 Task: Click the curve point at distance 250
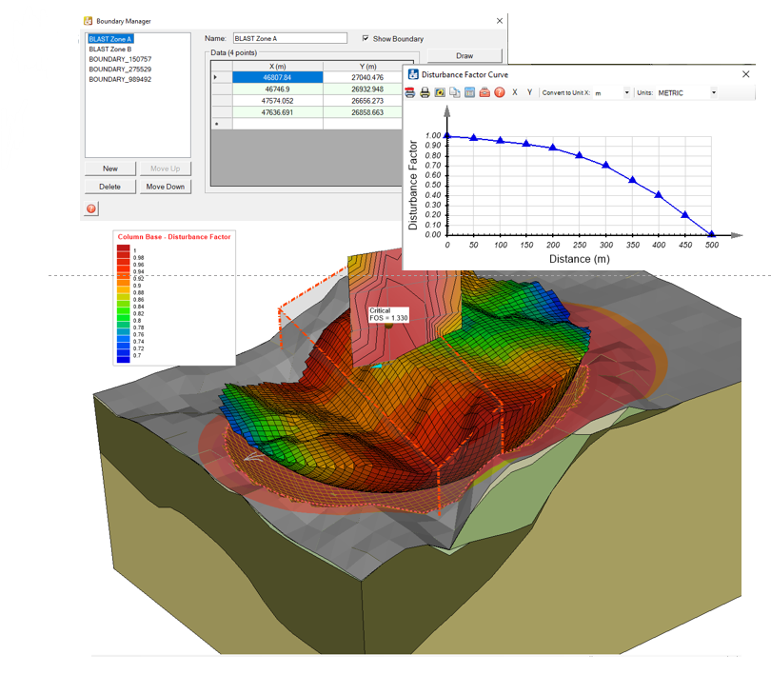point(580,155)
